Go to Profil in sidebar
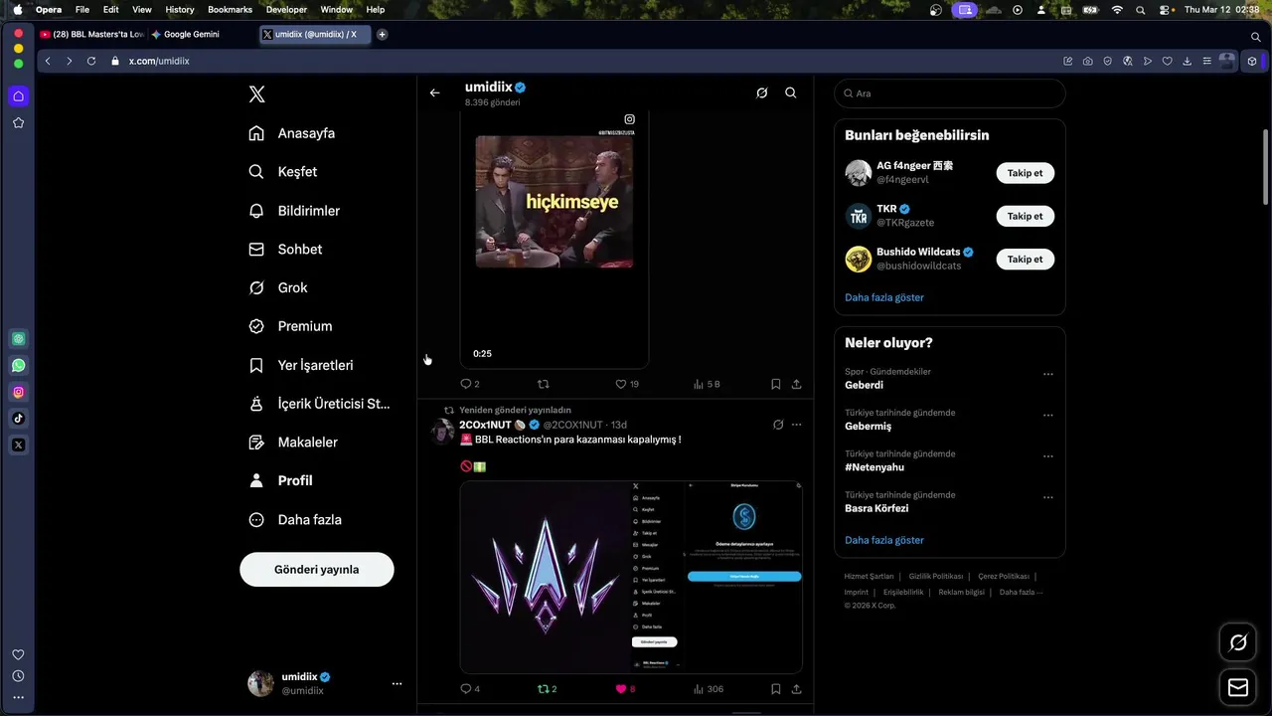The height and width of the screenshot is (716, 1272). (x=280, y=480)
